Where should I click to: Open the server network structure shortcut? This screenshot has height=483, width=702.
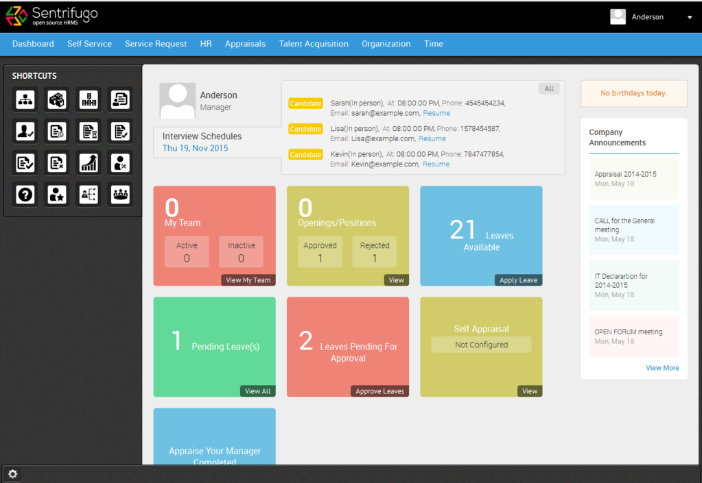coord(89,99)
